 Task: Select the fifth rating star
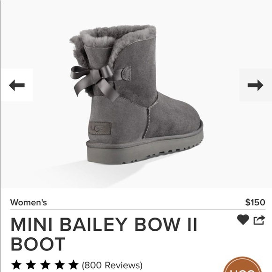74,264
